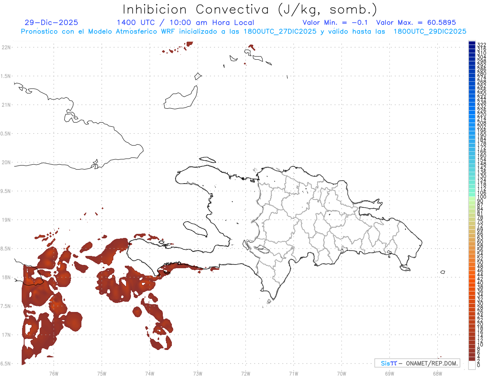Click the colorbar label 0
The image size is (491, 379).
[479, 365]
